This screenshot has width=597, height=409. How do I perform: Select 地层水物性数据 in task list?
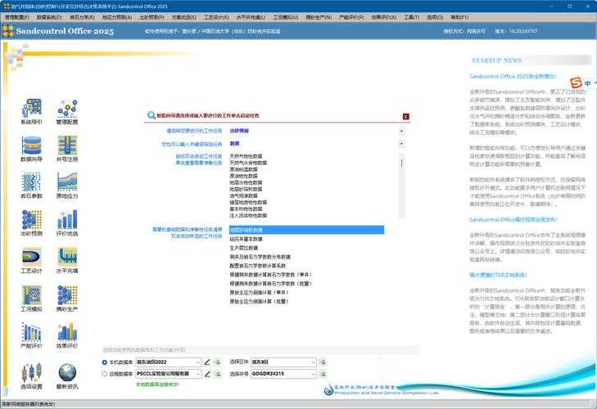click(x=246, y=182)
